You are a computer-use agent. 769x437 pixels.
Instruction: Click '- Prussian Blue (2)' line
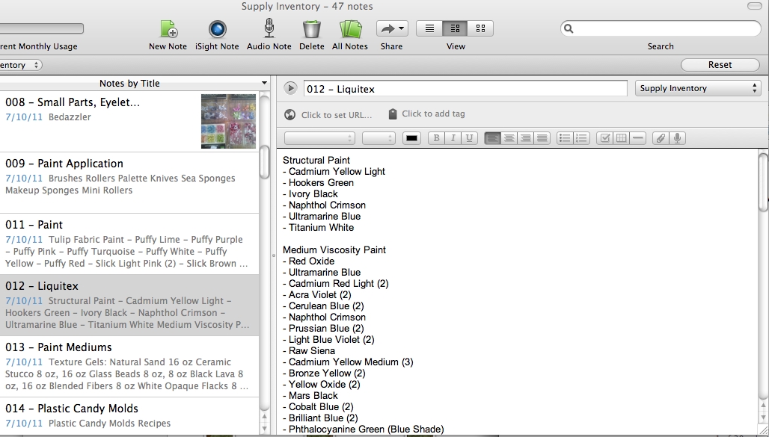coord(323,328)
